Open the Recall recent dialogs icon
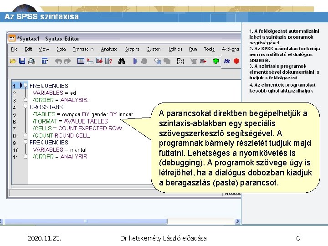Screen dimensions: 328x246 [45, 61]
